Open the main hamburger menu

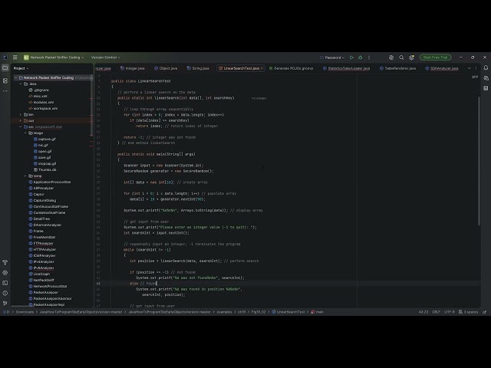(15, 58)
